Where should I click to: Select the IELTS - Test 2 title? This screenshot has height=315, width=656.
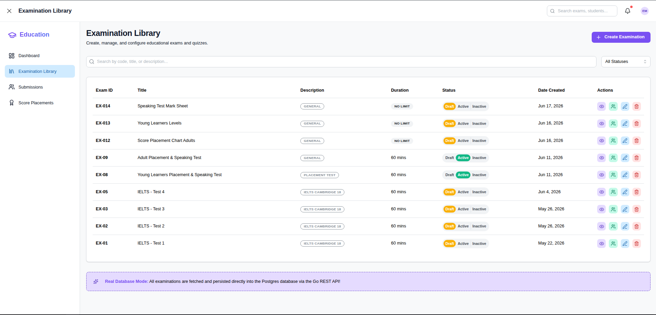(151, 226)
